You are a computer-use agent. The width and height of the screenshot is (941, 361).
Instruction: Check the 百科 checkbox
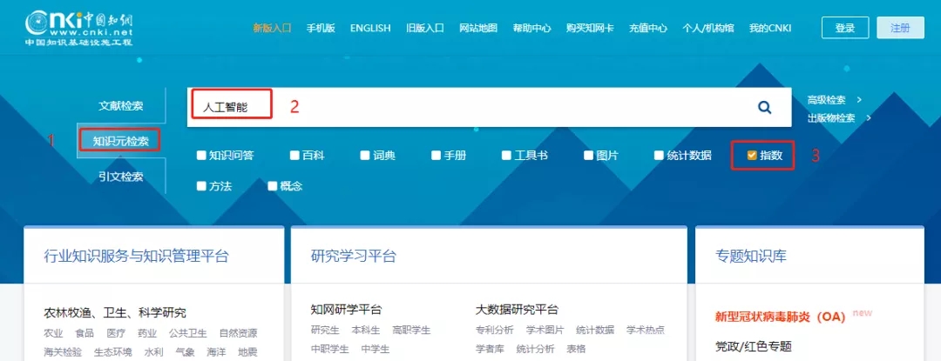[295, 156]
